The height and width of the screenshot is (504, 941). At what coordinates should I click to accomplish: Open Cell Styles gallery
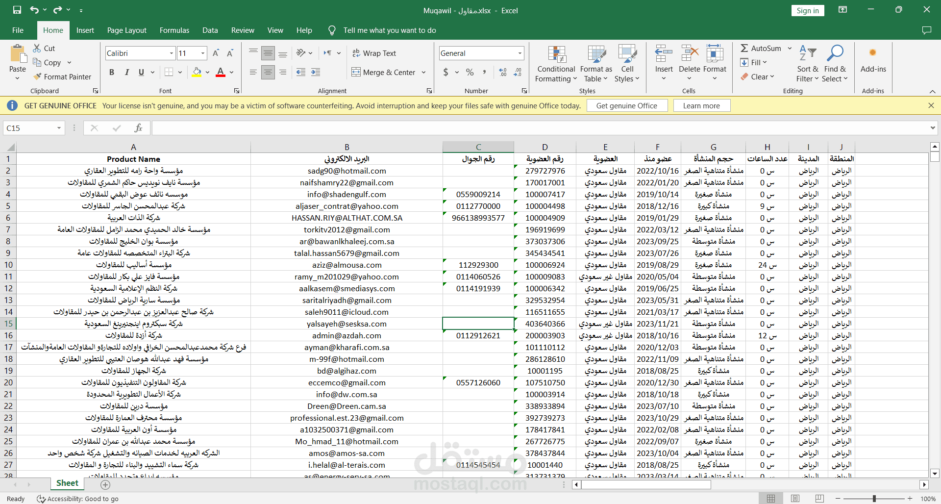coord(627,64)
